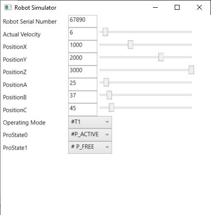Click the Actual Velocity slider thumb
211x215 pixels.
pyautogui.click(x=105, y=32)
